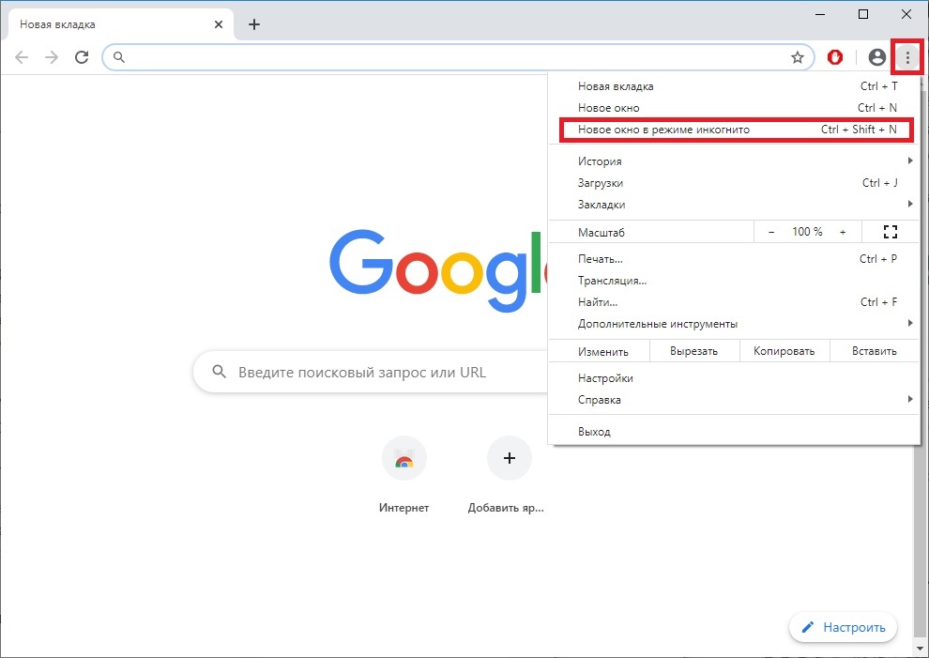Decrease zoom with the minus button
Viewport: 929px width, 658px height.
[x=770, y=232]
